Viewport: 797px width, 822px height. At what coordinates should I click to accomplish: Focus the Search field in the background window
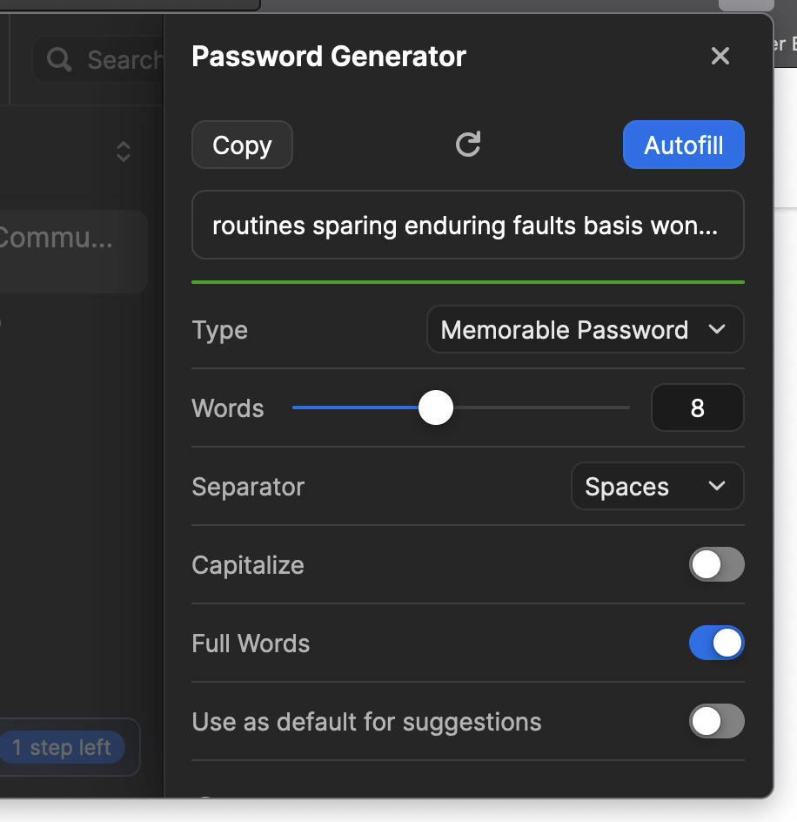click(x=122, y=60)
